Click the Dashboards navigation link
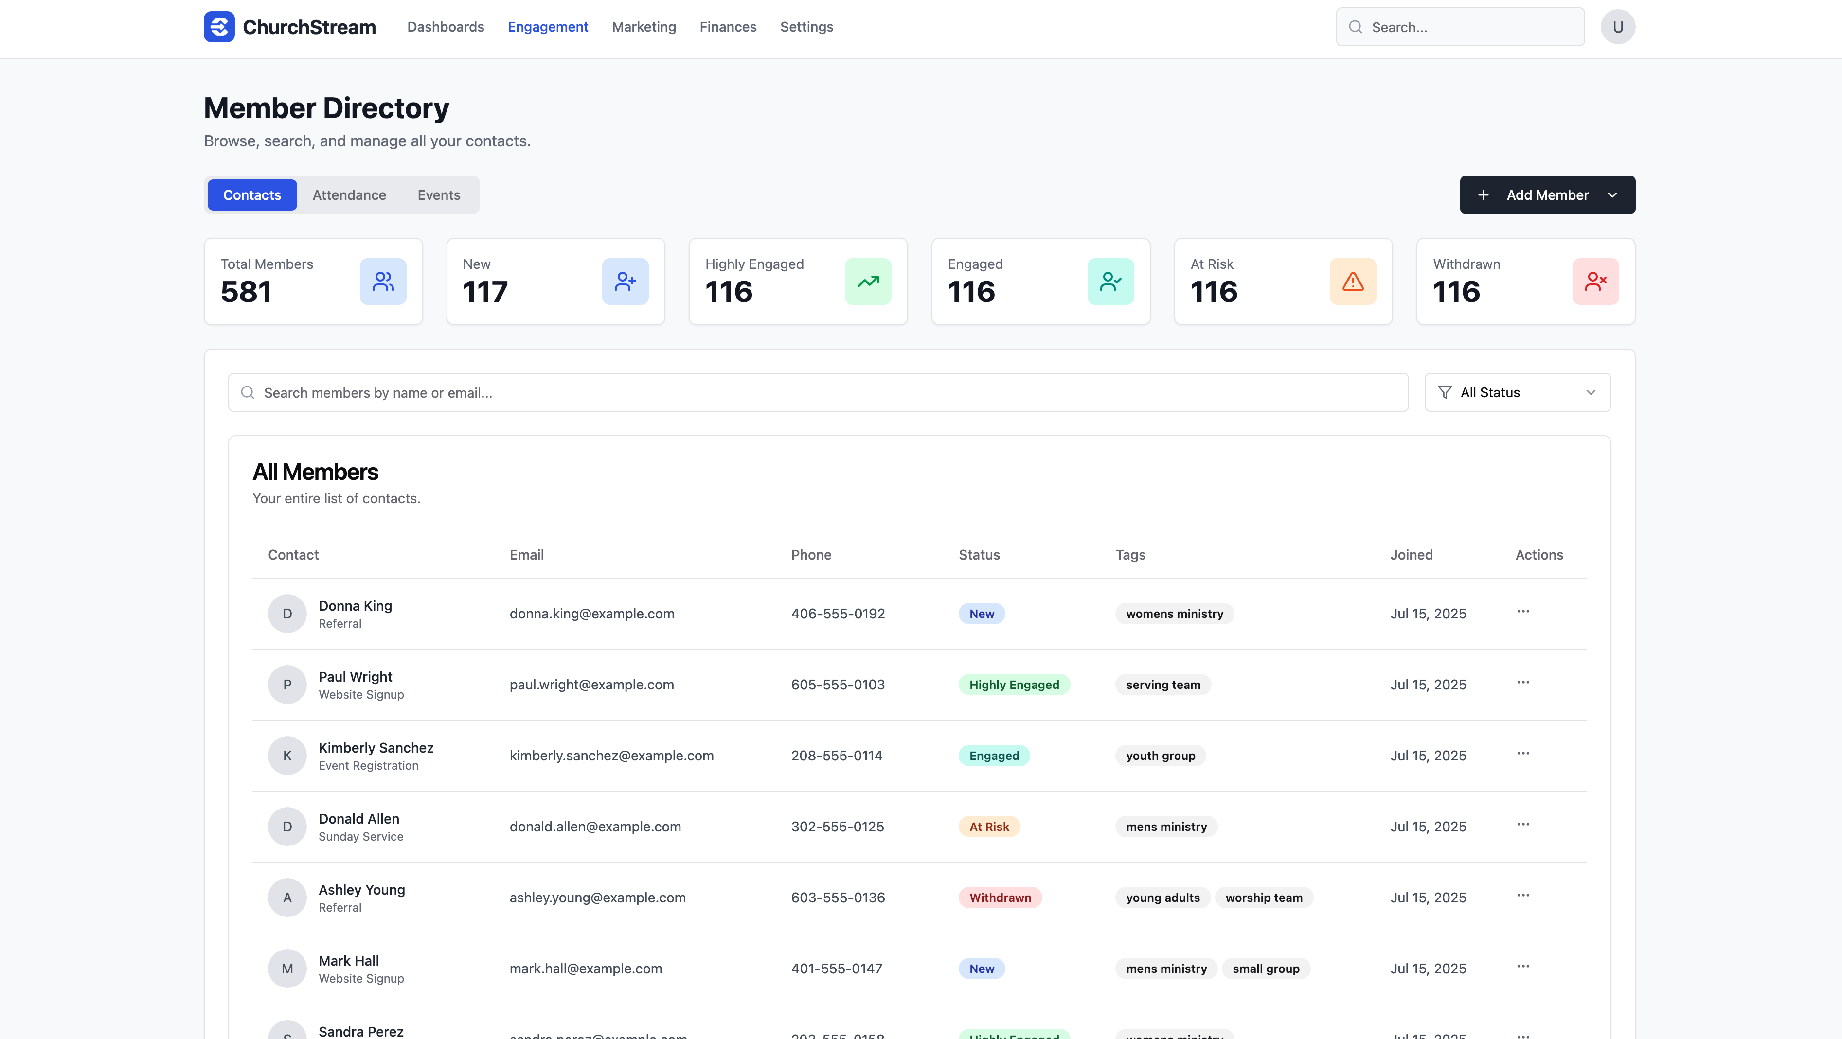 point(446,26)
